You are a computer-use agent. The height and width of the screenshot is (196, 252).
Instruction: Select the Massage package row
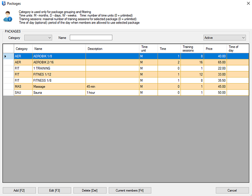(x=58, y=86)
